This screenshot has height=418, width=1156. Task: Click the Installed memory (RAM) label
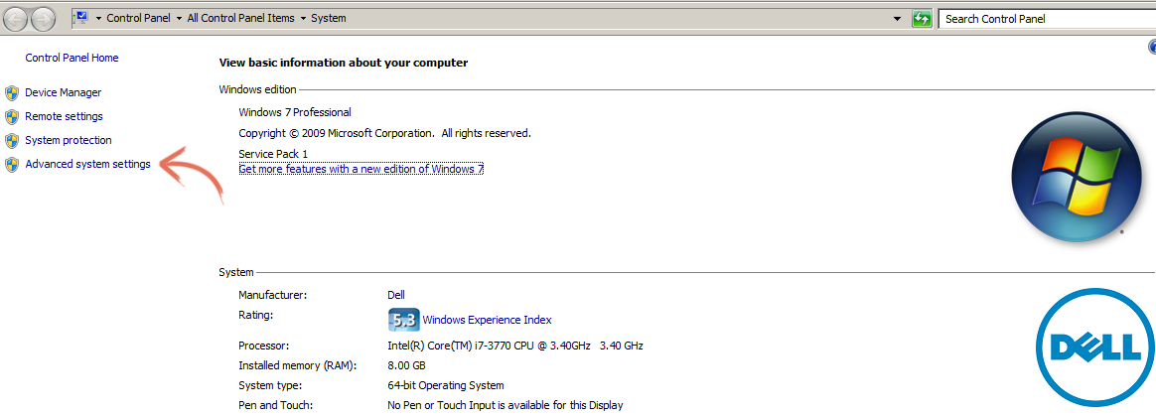(x=298, y=365)
